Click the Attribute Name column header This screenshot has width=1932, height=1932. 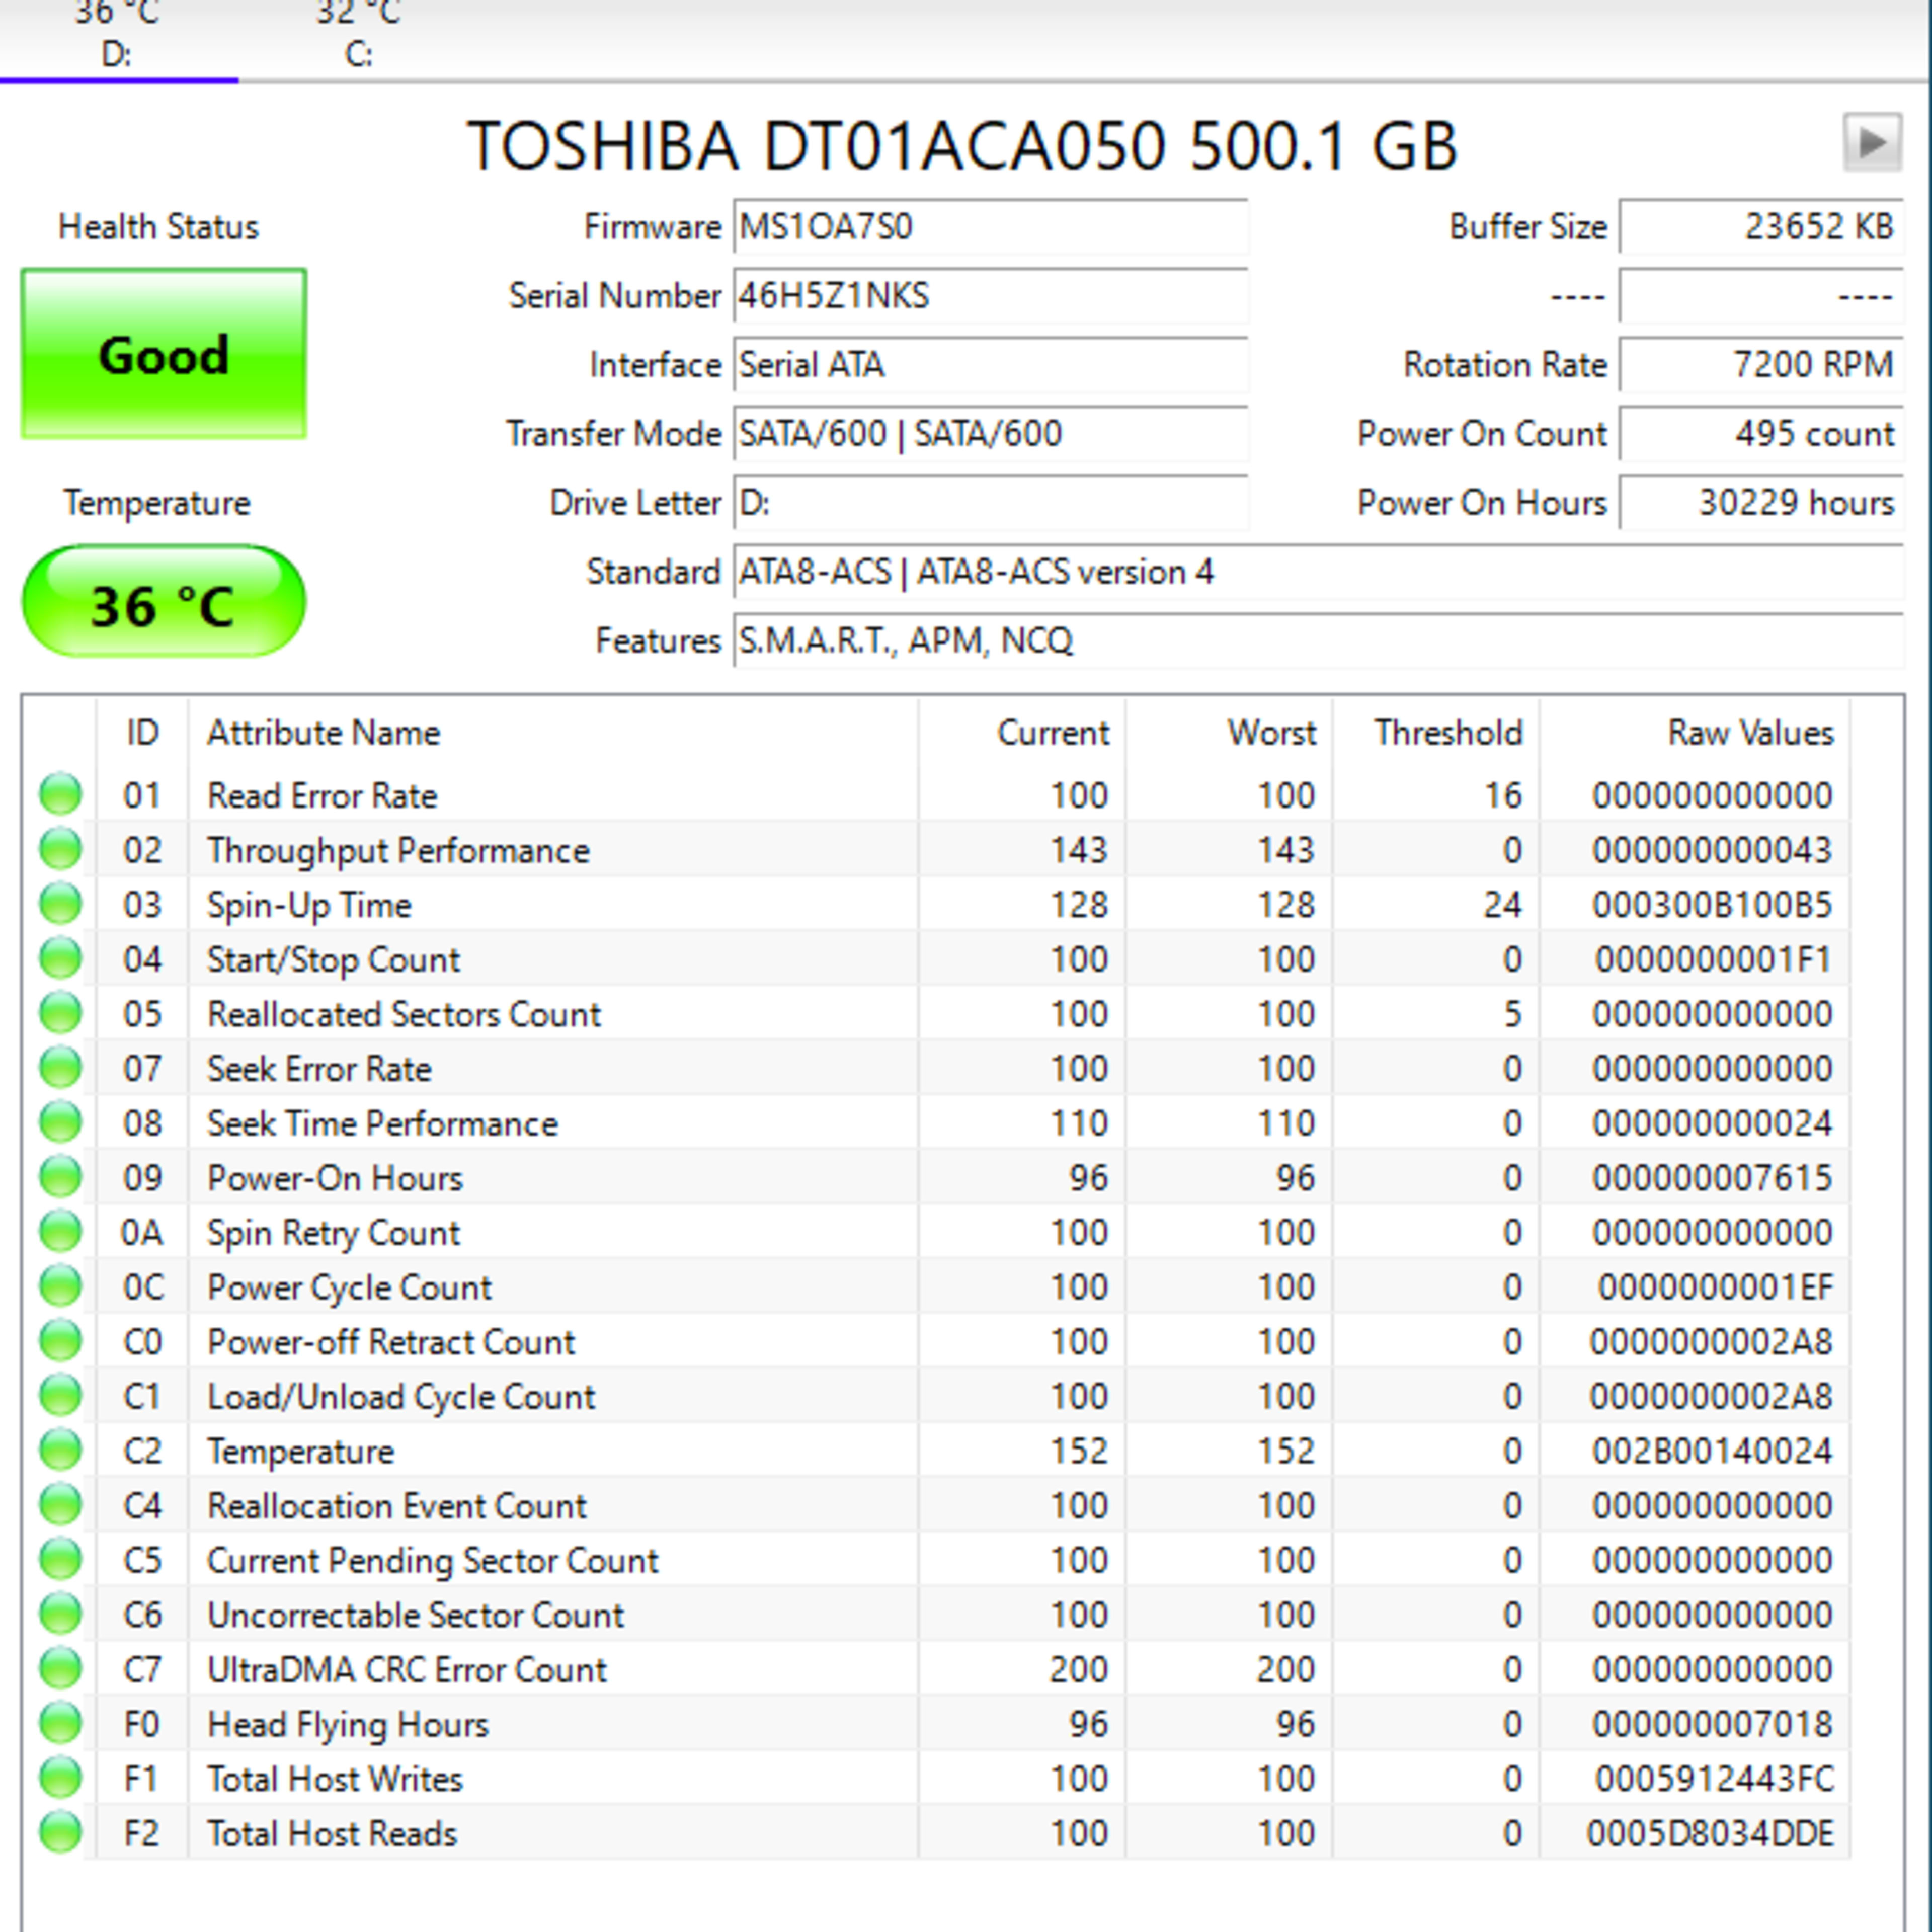pyautogui.click(x=553, y=733)
